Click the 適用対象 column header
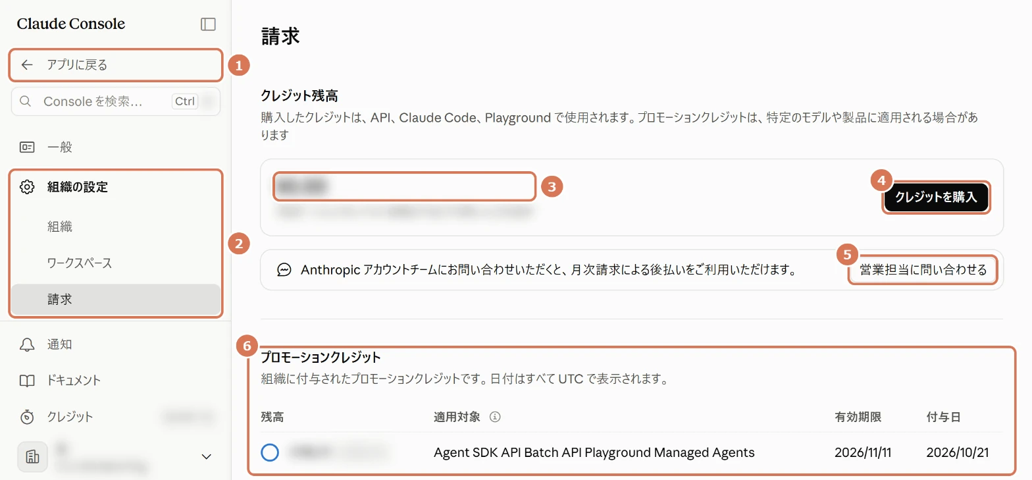This screenshot has height=480, width=1032. 457,417
